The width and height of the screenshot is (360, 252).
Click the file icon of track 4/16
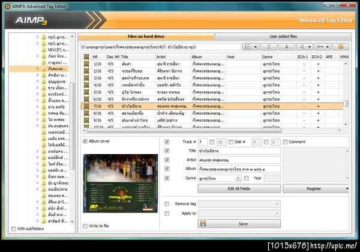[86, 85]
